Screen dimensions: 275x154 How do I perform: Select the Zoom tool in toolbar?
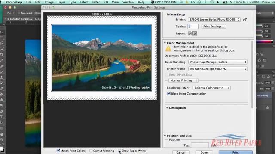click(2, 140)
